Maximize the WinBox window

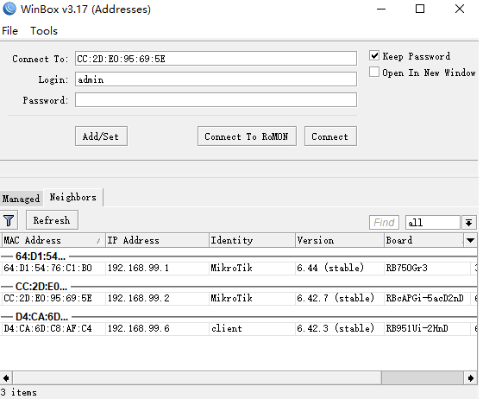click(x=419, y=9)
